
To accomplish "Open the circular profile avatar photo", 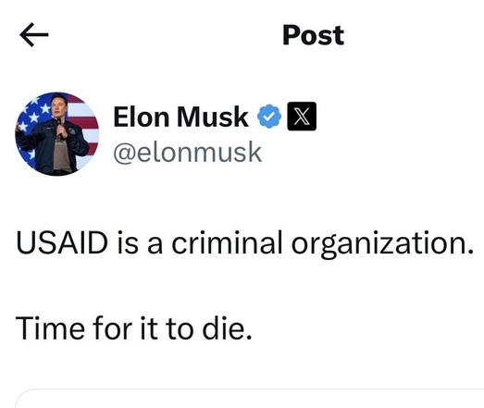I will (57, 133).
